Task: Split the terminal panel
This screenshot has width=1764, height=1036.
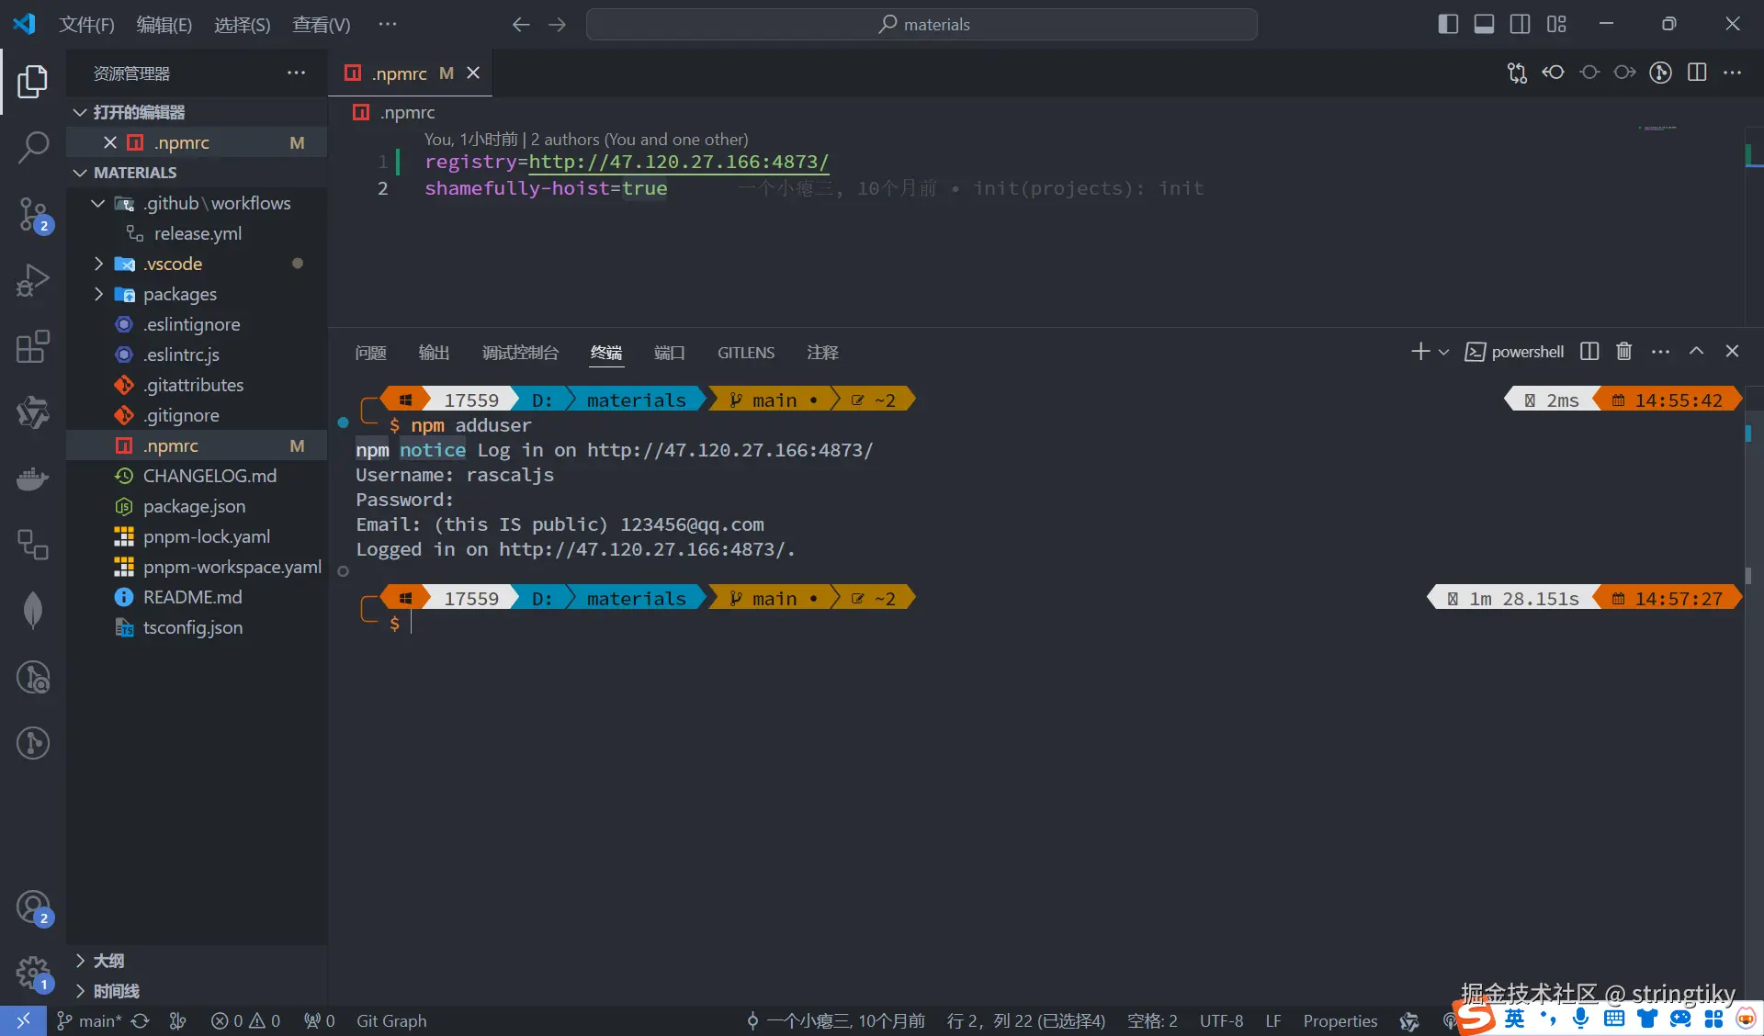Action: tap(1589, 352)
